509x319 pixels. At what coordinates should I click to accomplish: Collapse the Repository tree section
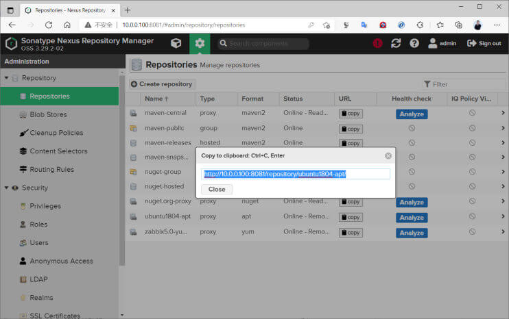[6, 78]
